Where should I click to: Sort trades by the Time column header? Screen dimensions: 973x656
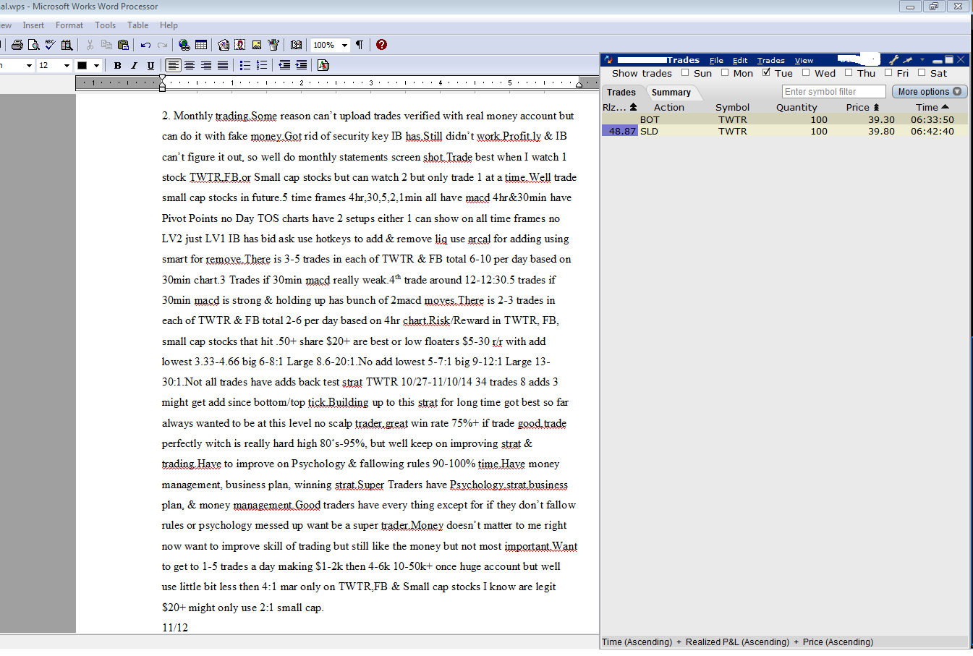(x=932, y=107)
